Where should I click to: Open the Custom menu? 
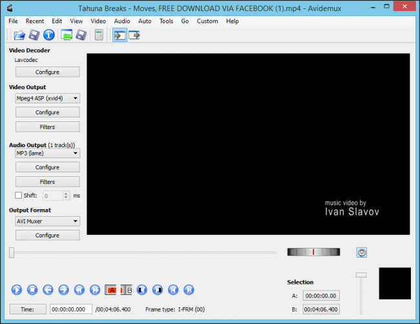tap(207, 21)
